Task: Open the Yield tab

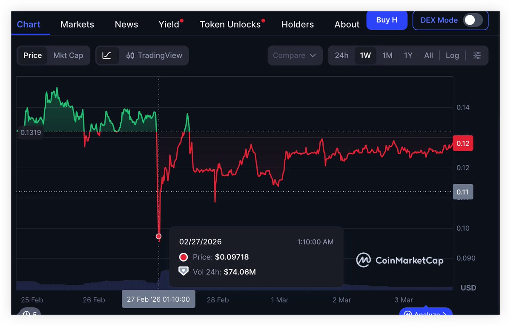Action: click(169, 24)
